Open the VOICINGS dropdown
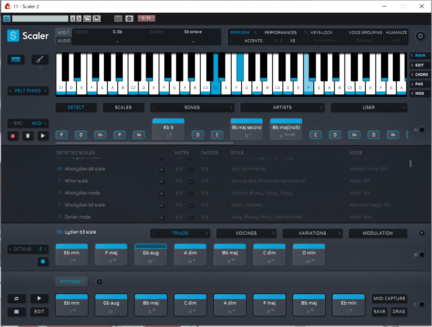This screenshot has height=327, width=432. point(246,233)
